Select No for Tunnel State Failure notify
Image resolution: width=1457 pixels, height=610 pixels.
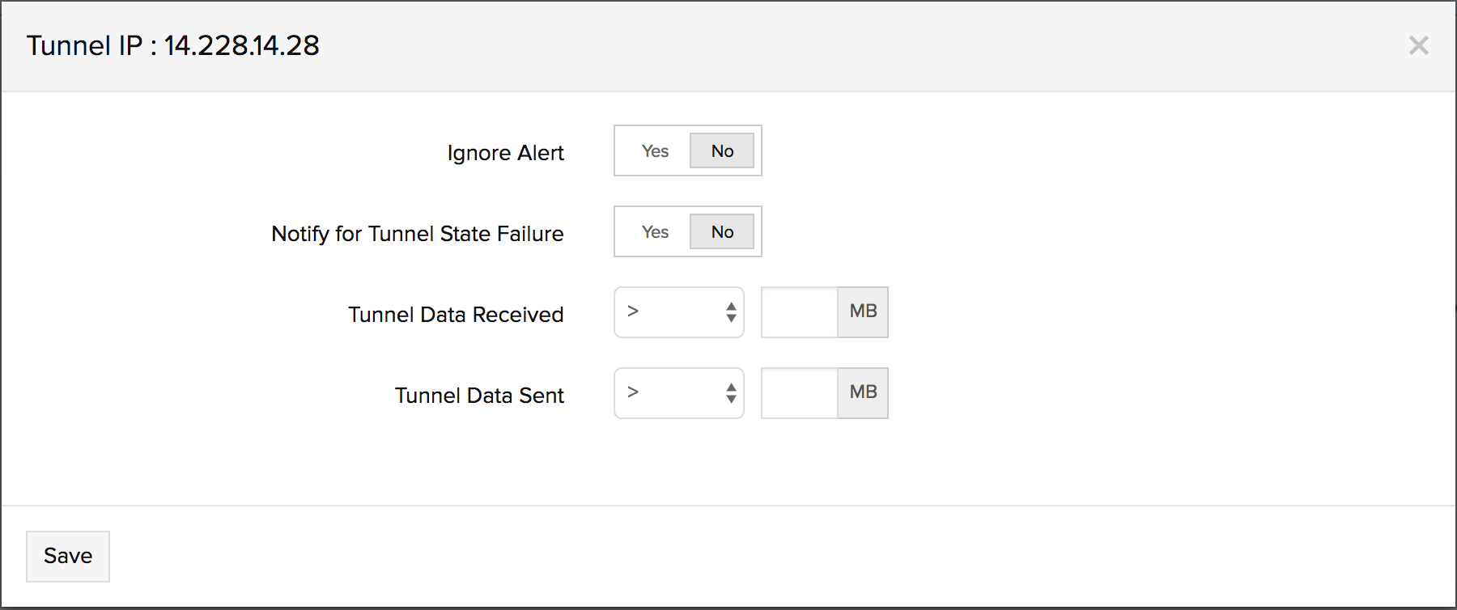pyautogui.click(x=722, y=232)
